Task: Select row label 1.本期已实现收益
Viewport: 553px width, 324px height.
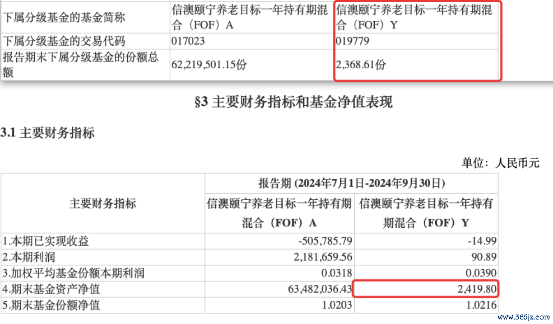Action: pos(46,241)
